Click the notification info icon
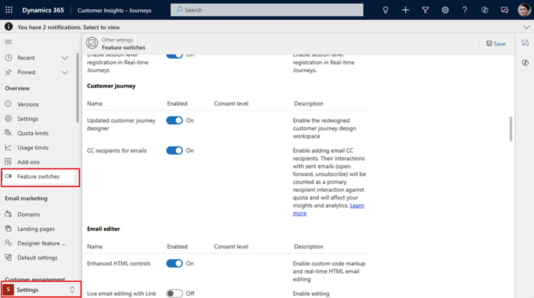 [9, 27]
